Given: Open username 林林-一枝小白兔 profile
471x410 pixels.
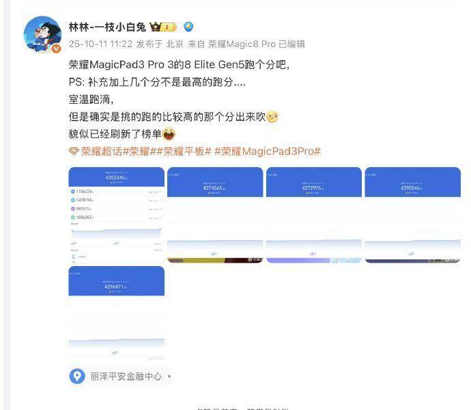Looking at the screenshot, I should click(x=107, y=27).
